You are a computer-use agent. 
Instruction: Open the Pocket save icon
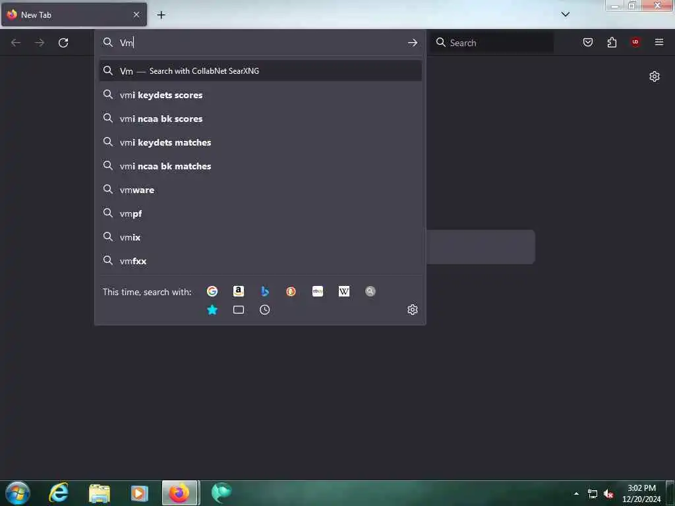point(587,42)
